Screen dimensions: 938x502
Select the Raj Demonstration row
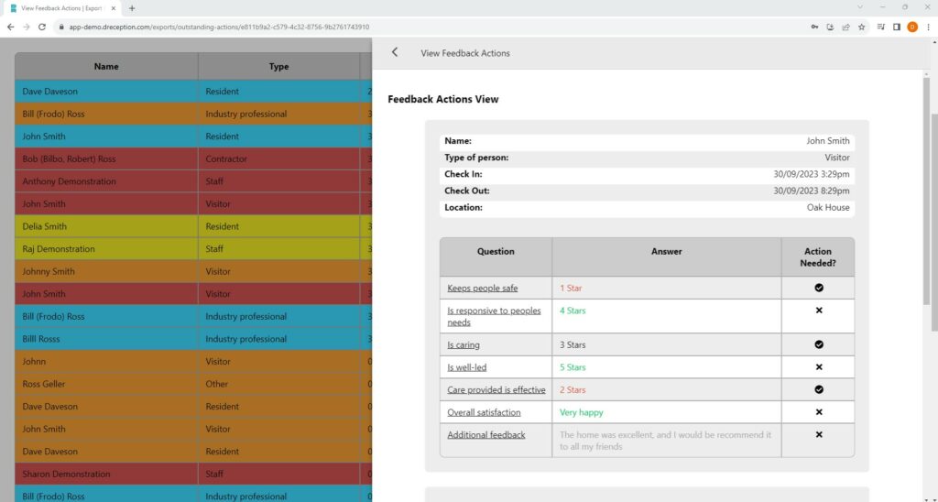coord(193,249)
